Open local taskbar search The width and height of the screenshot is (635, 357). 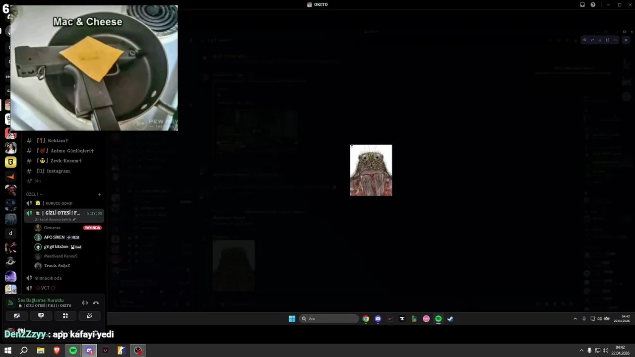tap(24, 351)
